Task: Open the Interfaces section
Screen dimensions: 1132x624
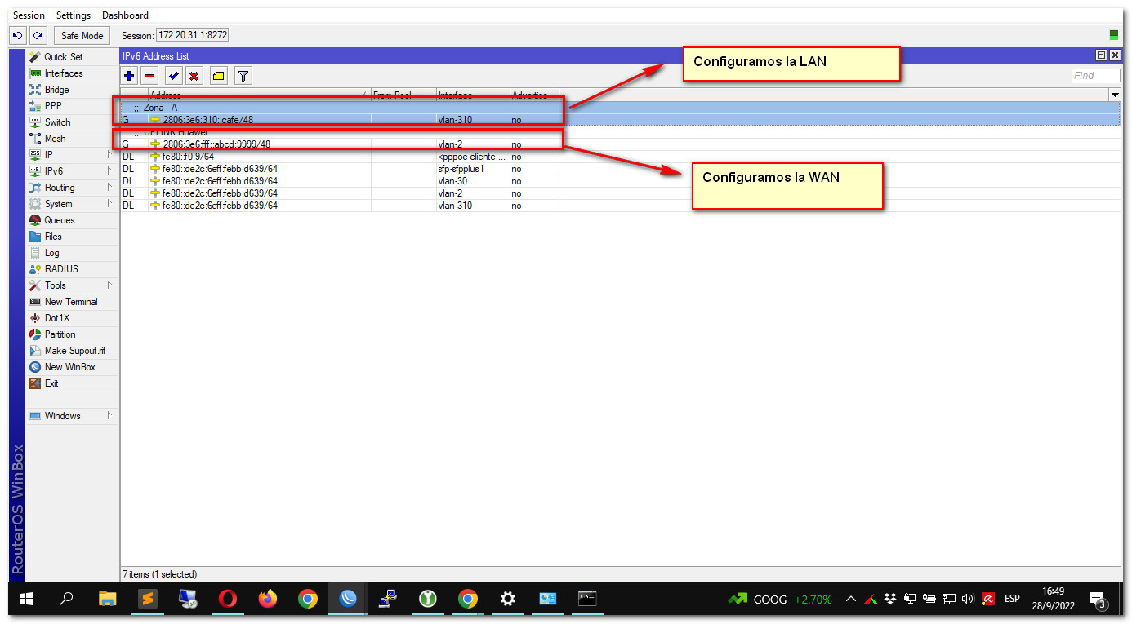Action: (x=64, y=73)
